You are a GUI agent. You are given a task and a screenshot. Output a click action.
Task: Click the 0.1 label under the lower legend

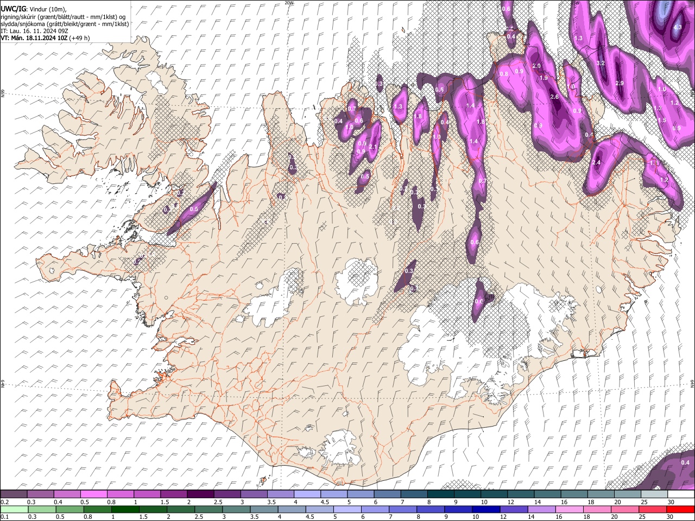(4, 517)
